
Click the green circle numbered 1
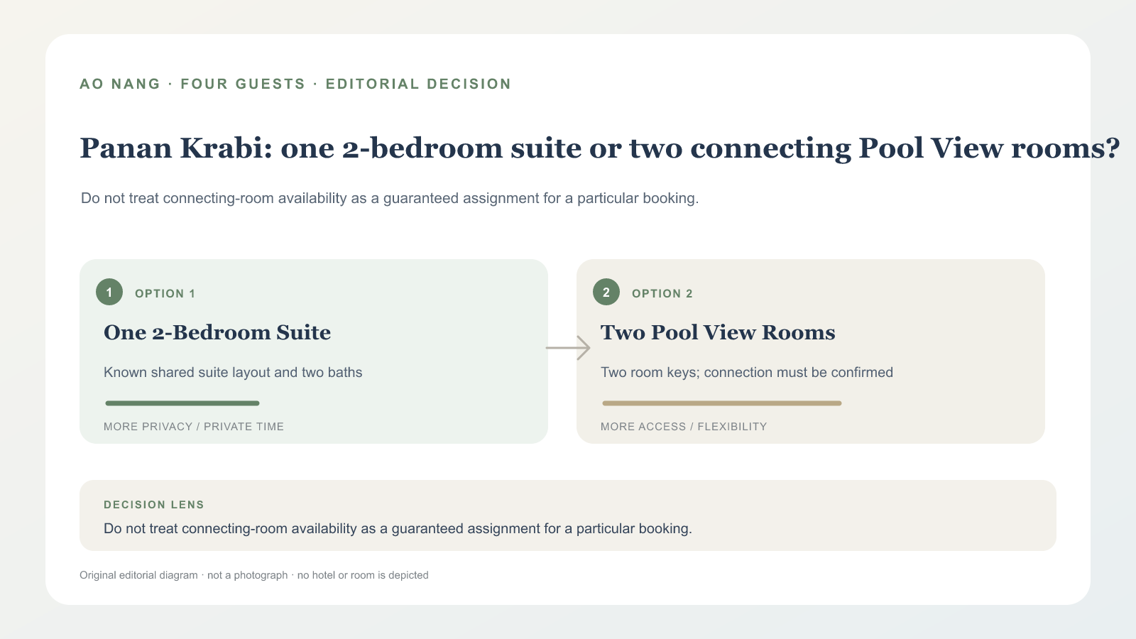click(x=109, y=292)
